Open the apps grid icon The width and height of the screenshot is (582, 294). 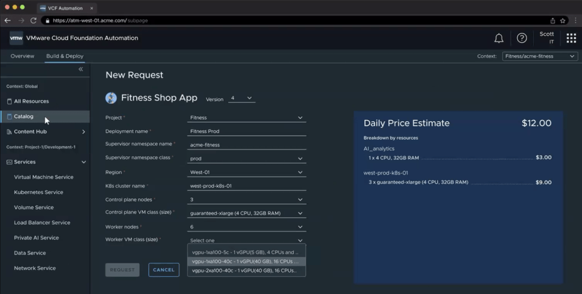[x=571, y=39]
